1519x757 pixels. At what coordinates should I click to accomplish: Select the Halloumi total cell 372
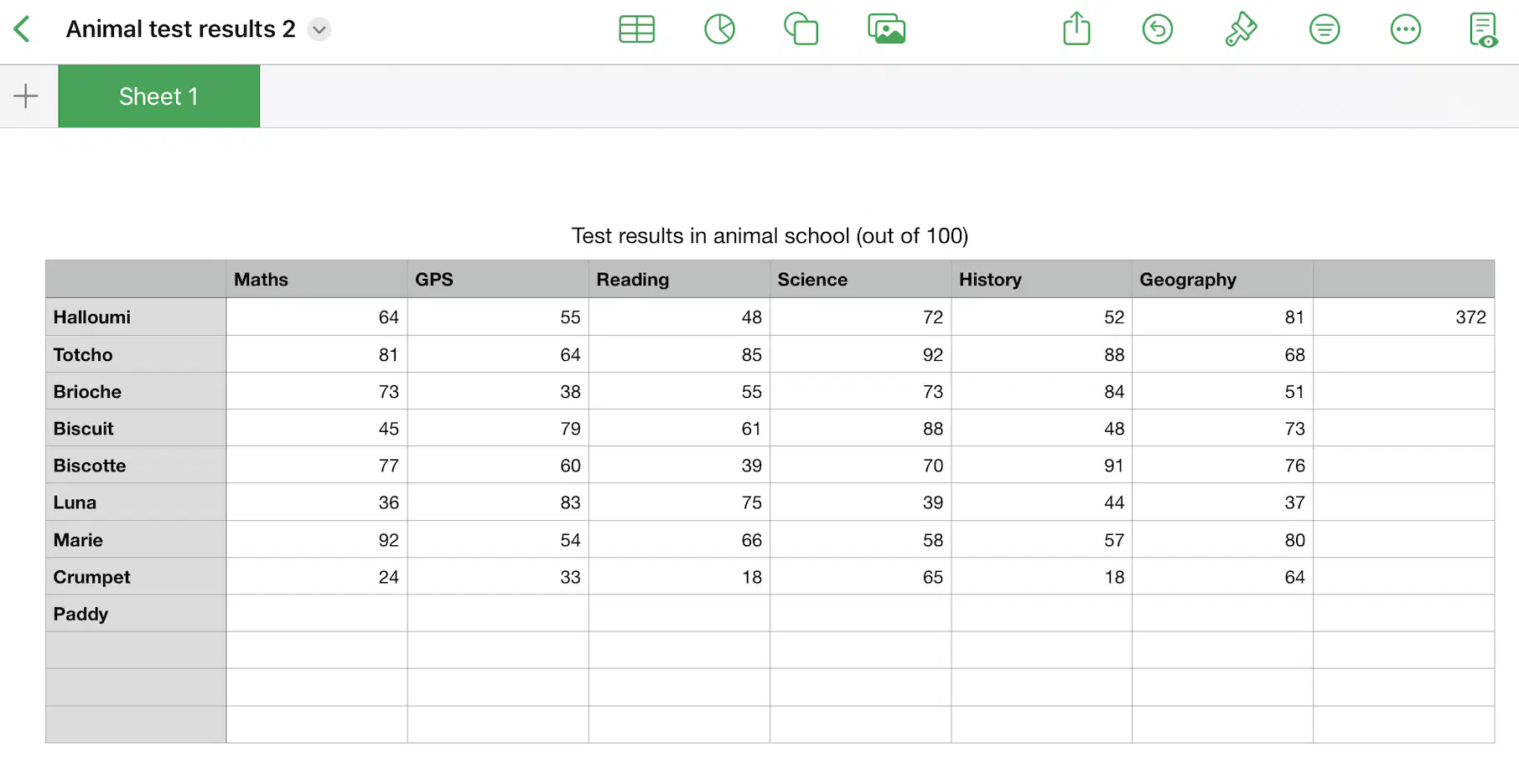click(x=1403, y=317)
